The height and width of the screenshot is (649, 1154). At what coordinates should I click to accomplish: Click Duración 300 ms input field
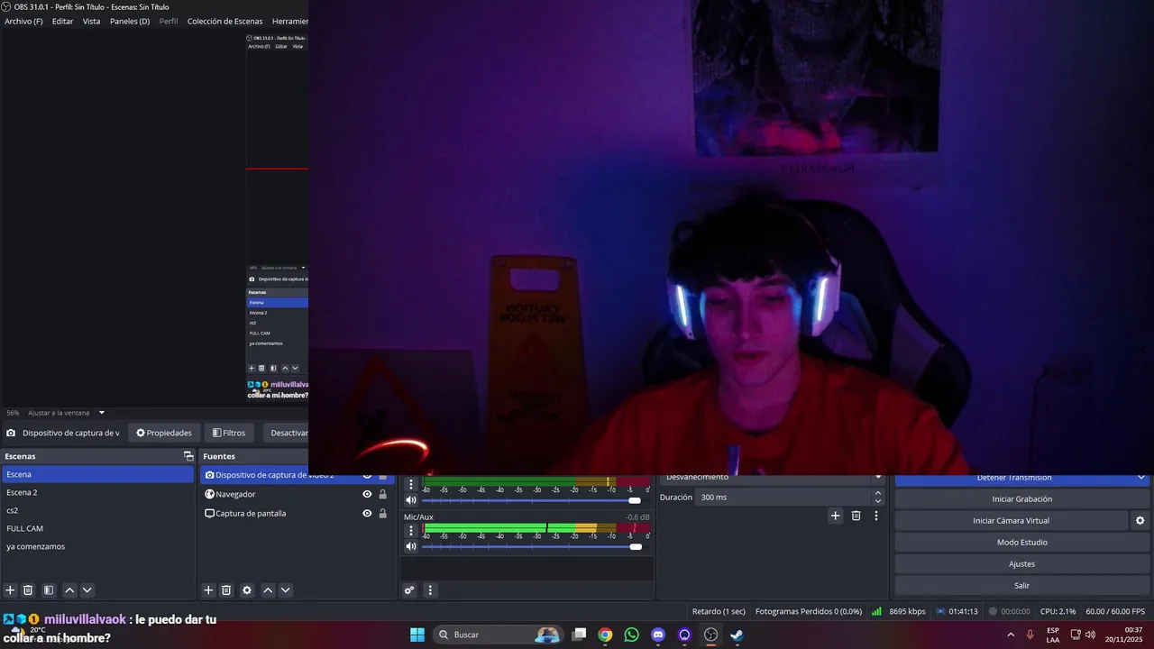pos(783,497)
